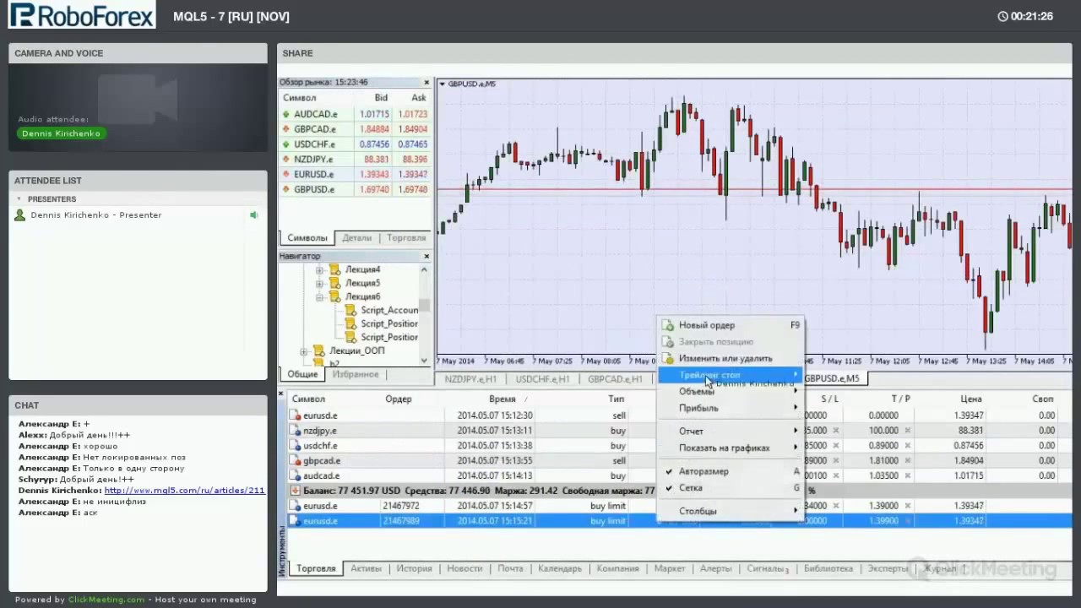Click the EURUSD.e direction arrow icon
1081x608 pixels.
pos(286,174)
